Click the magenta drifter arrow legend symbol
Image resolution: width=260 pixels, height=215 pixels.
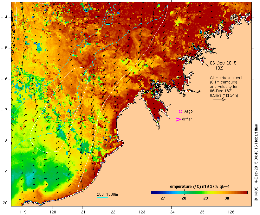pyautogui.click(x=179, y=120)
